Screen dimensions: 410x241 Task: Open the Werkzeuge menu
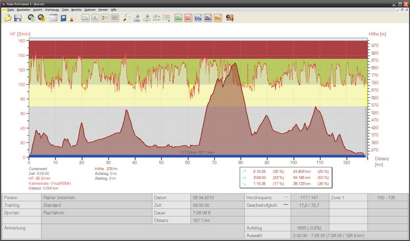[51, 10]
